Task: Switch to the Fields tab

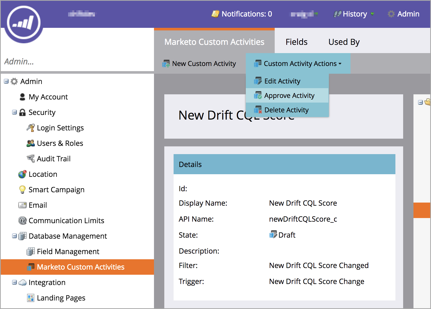Action: [297, 42]
